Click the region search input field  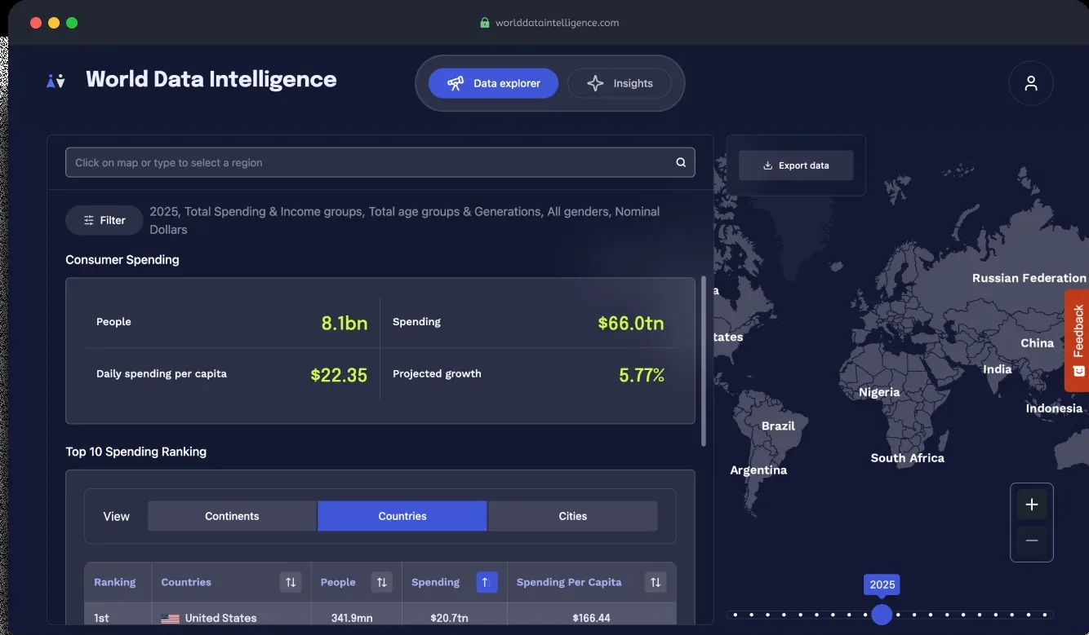pos(380,162)
